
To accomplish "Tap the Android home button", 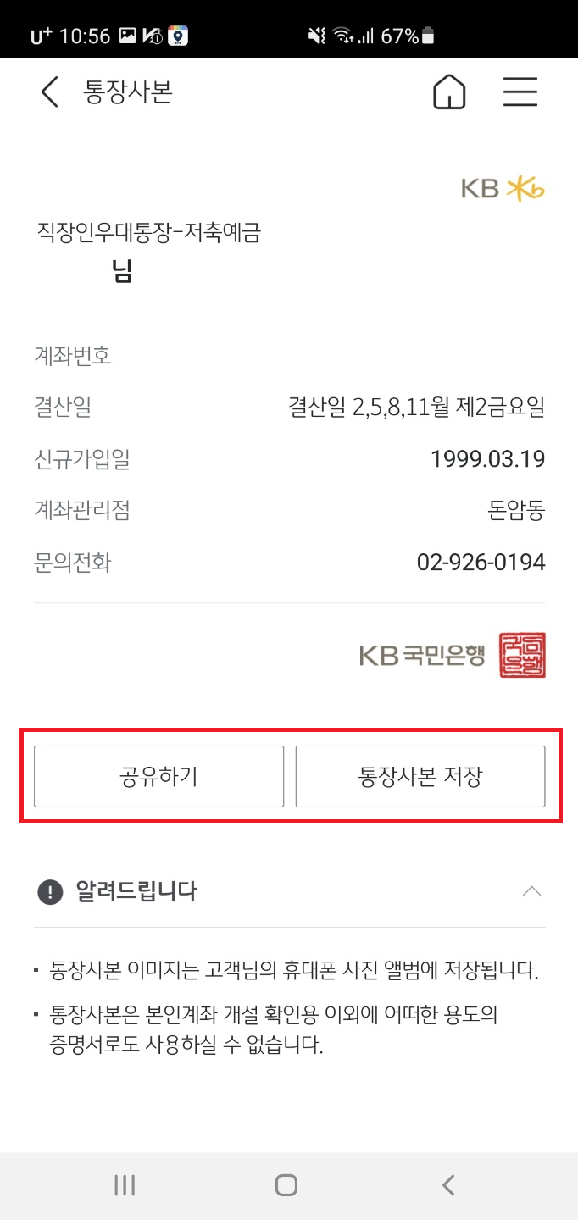I will pyautogui.click(x=285, y=1185).
